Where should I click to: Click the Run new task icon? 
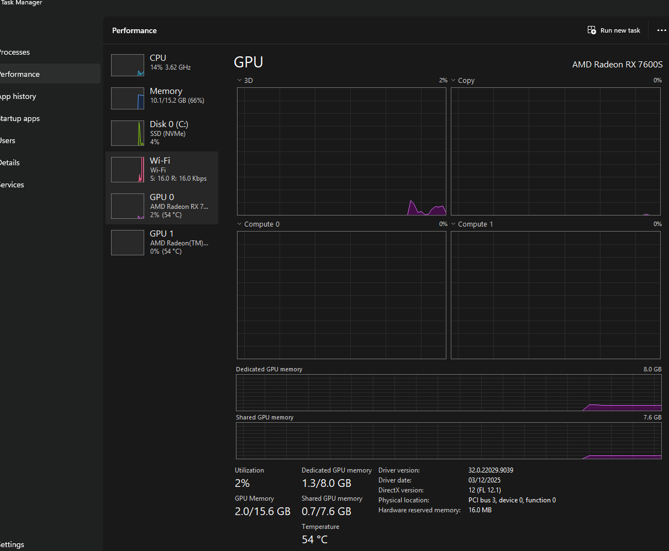pyautogui.click(x=592, y=30)
